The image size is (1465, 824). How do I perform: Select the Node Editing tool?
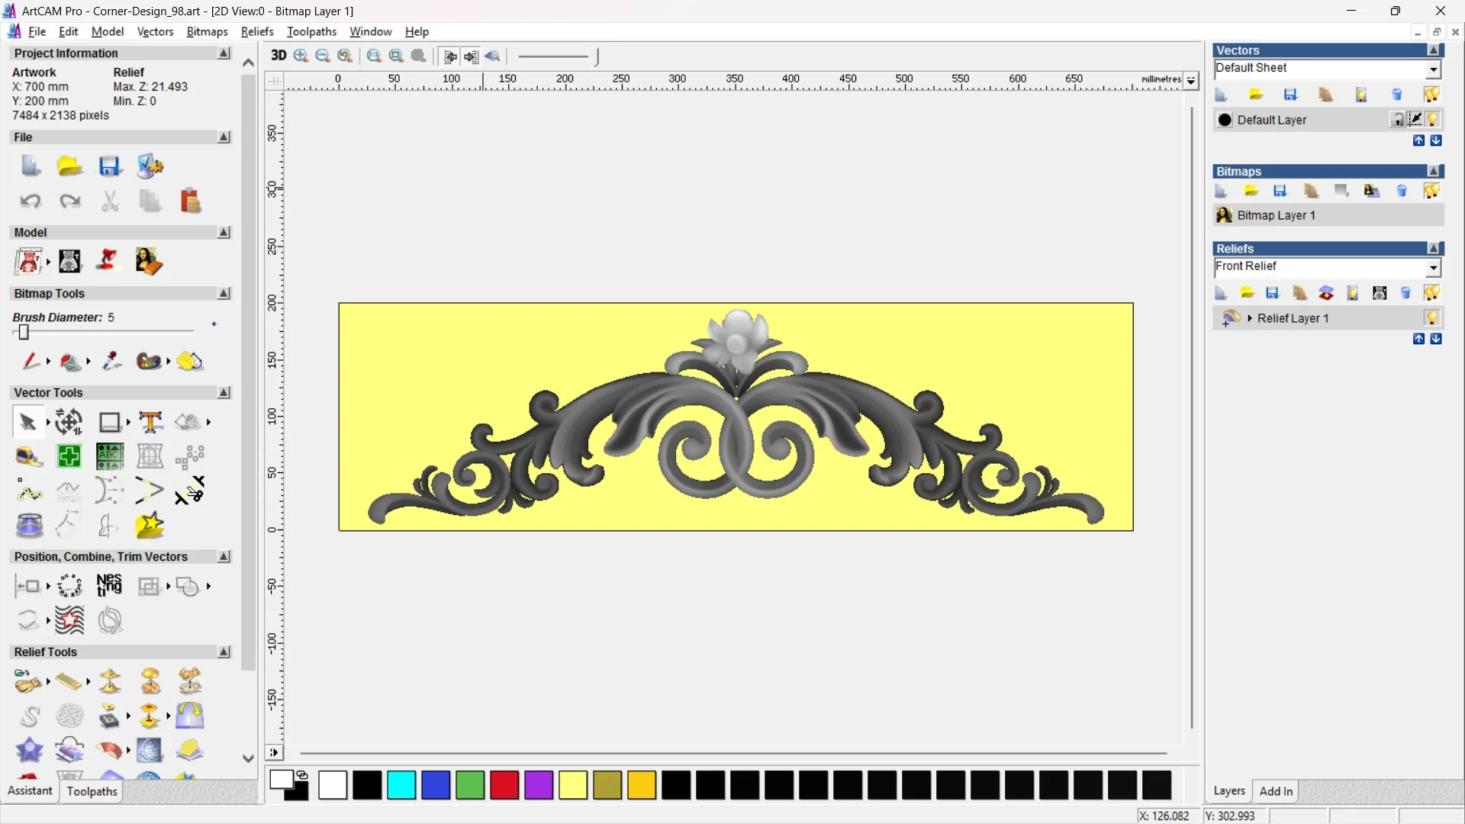pyautogui.click(x=30, y=491)
